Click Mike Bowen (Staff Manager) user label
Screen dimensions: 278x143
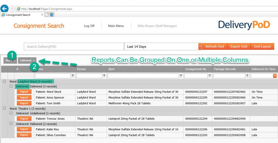click(x=157, y=26)
